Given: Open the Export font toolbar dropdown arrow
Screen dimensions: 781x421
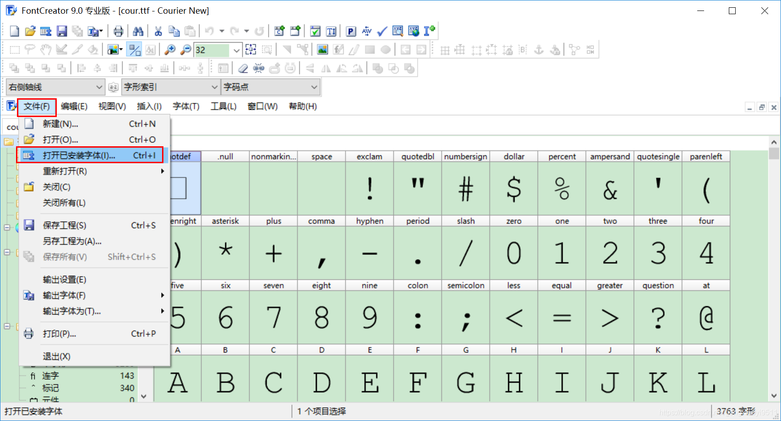Looking at the screenshot, I should tap(101, 31).
